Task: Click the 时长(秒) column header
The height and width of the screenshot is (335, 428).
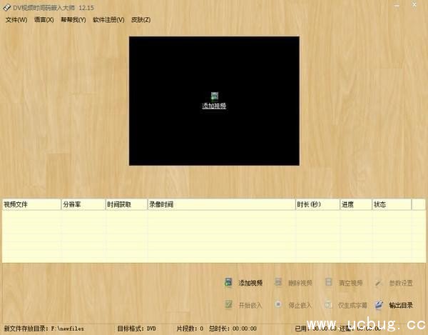Action: click(x=317, y=204)
